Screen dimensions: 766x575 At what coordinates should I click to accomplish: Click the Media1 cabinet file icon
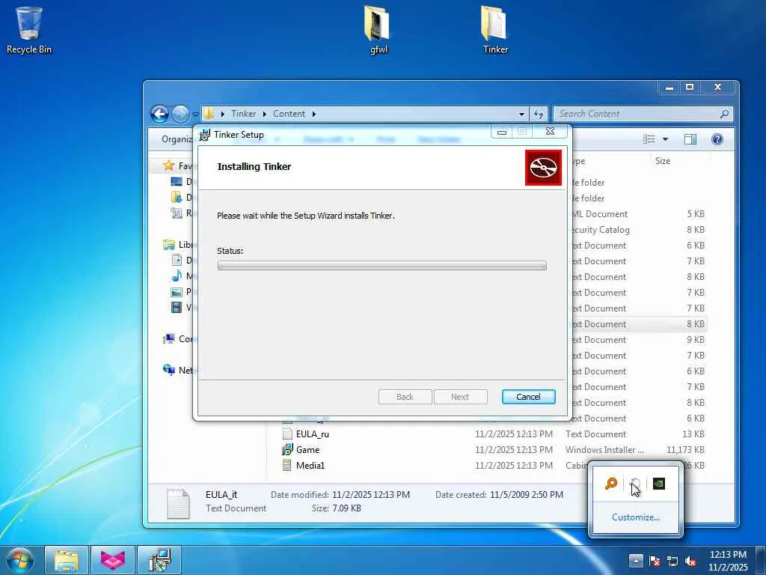pos(287,466)
